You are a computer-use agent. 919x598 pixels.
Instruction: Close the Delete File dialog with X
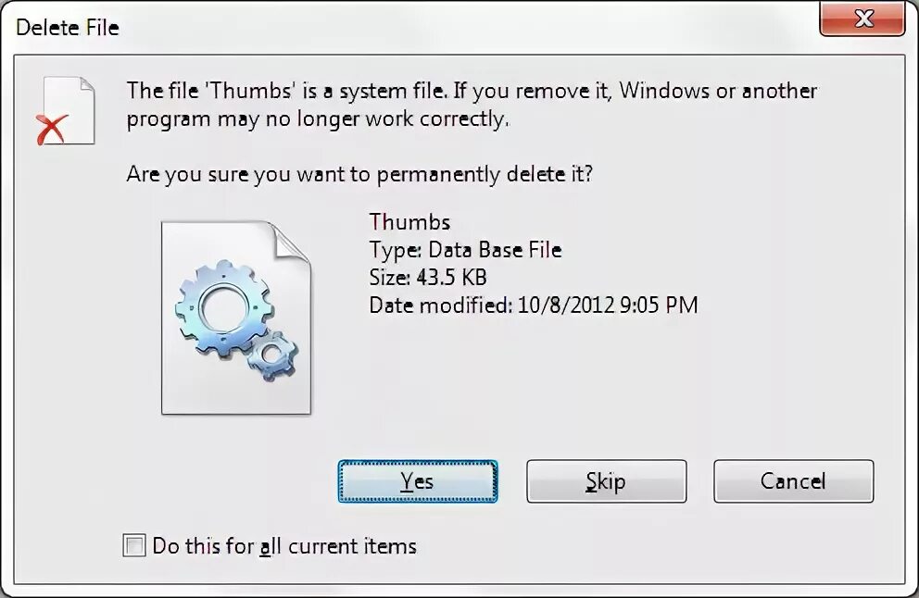pos(862,19)
